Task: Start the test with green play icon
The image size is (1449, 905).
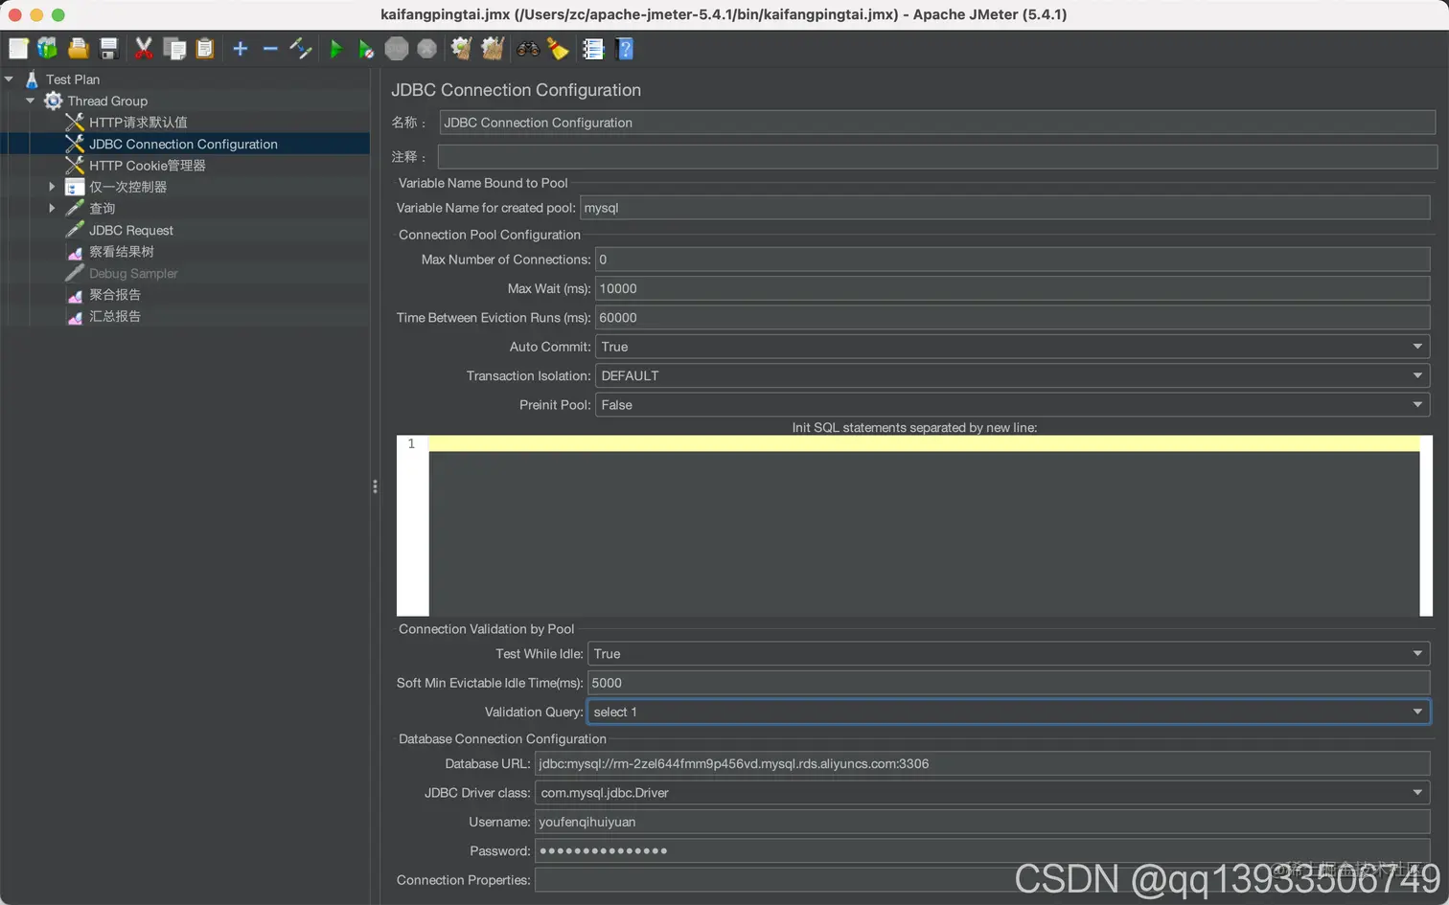Action: (x=335, y=49)
